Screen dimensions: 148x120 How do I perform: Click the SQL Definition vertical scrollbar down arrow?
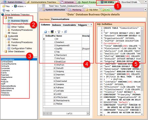(142, 114)
